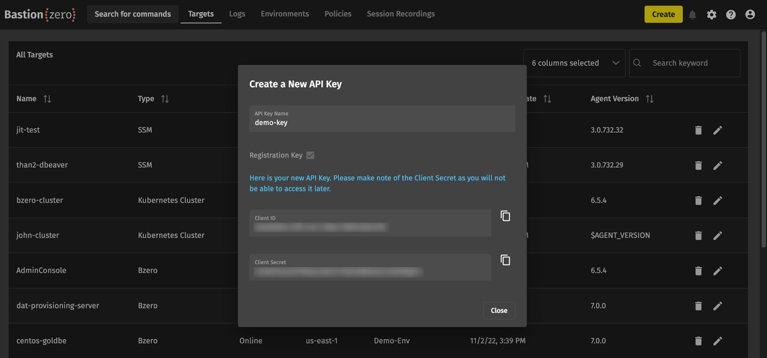Open the notifications bell

point(692,15)
